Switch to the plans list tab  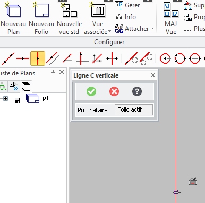point(26,87)
